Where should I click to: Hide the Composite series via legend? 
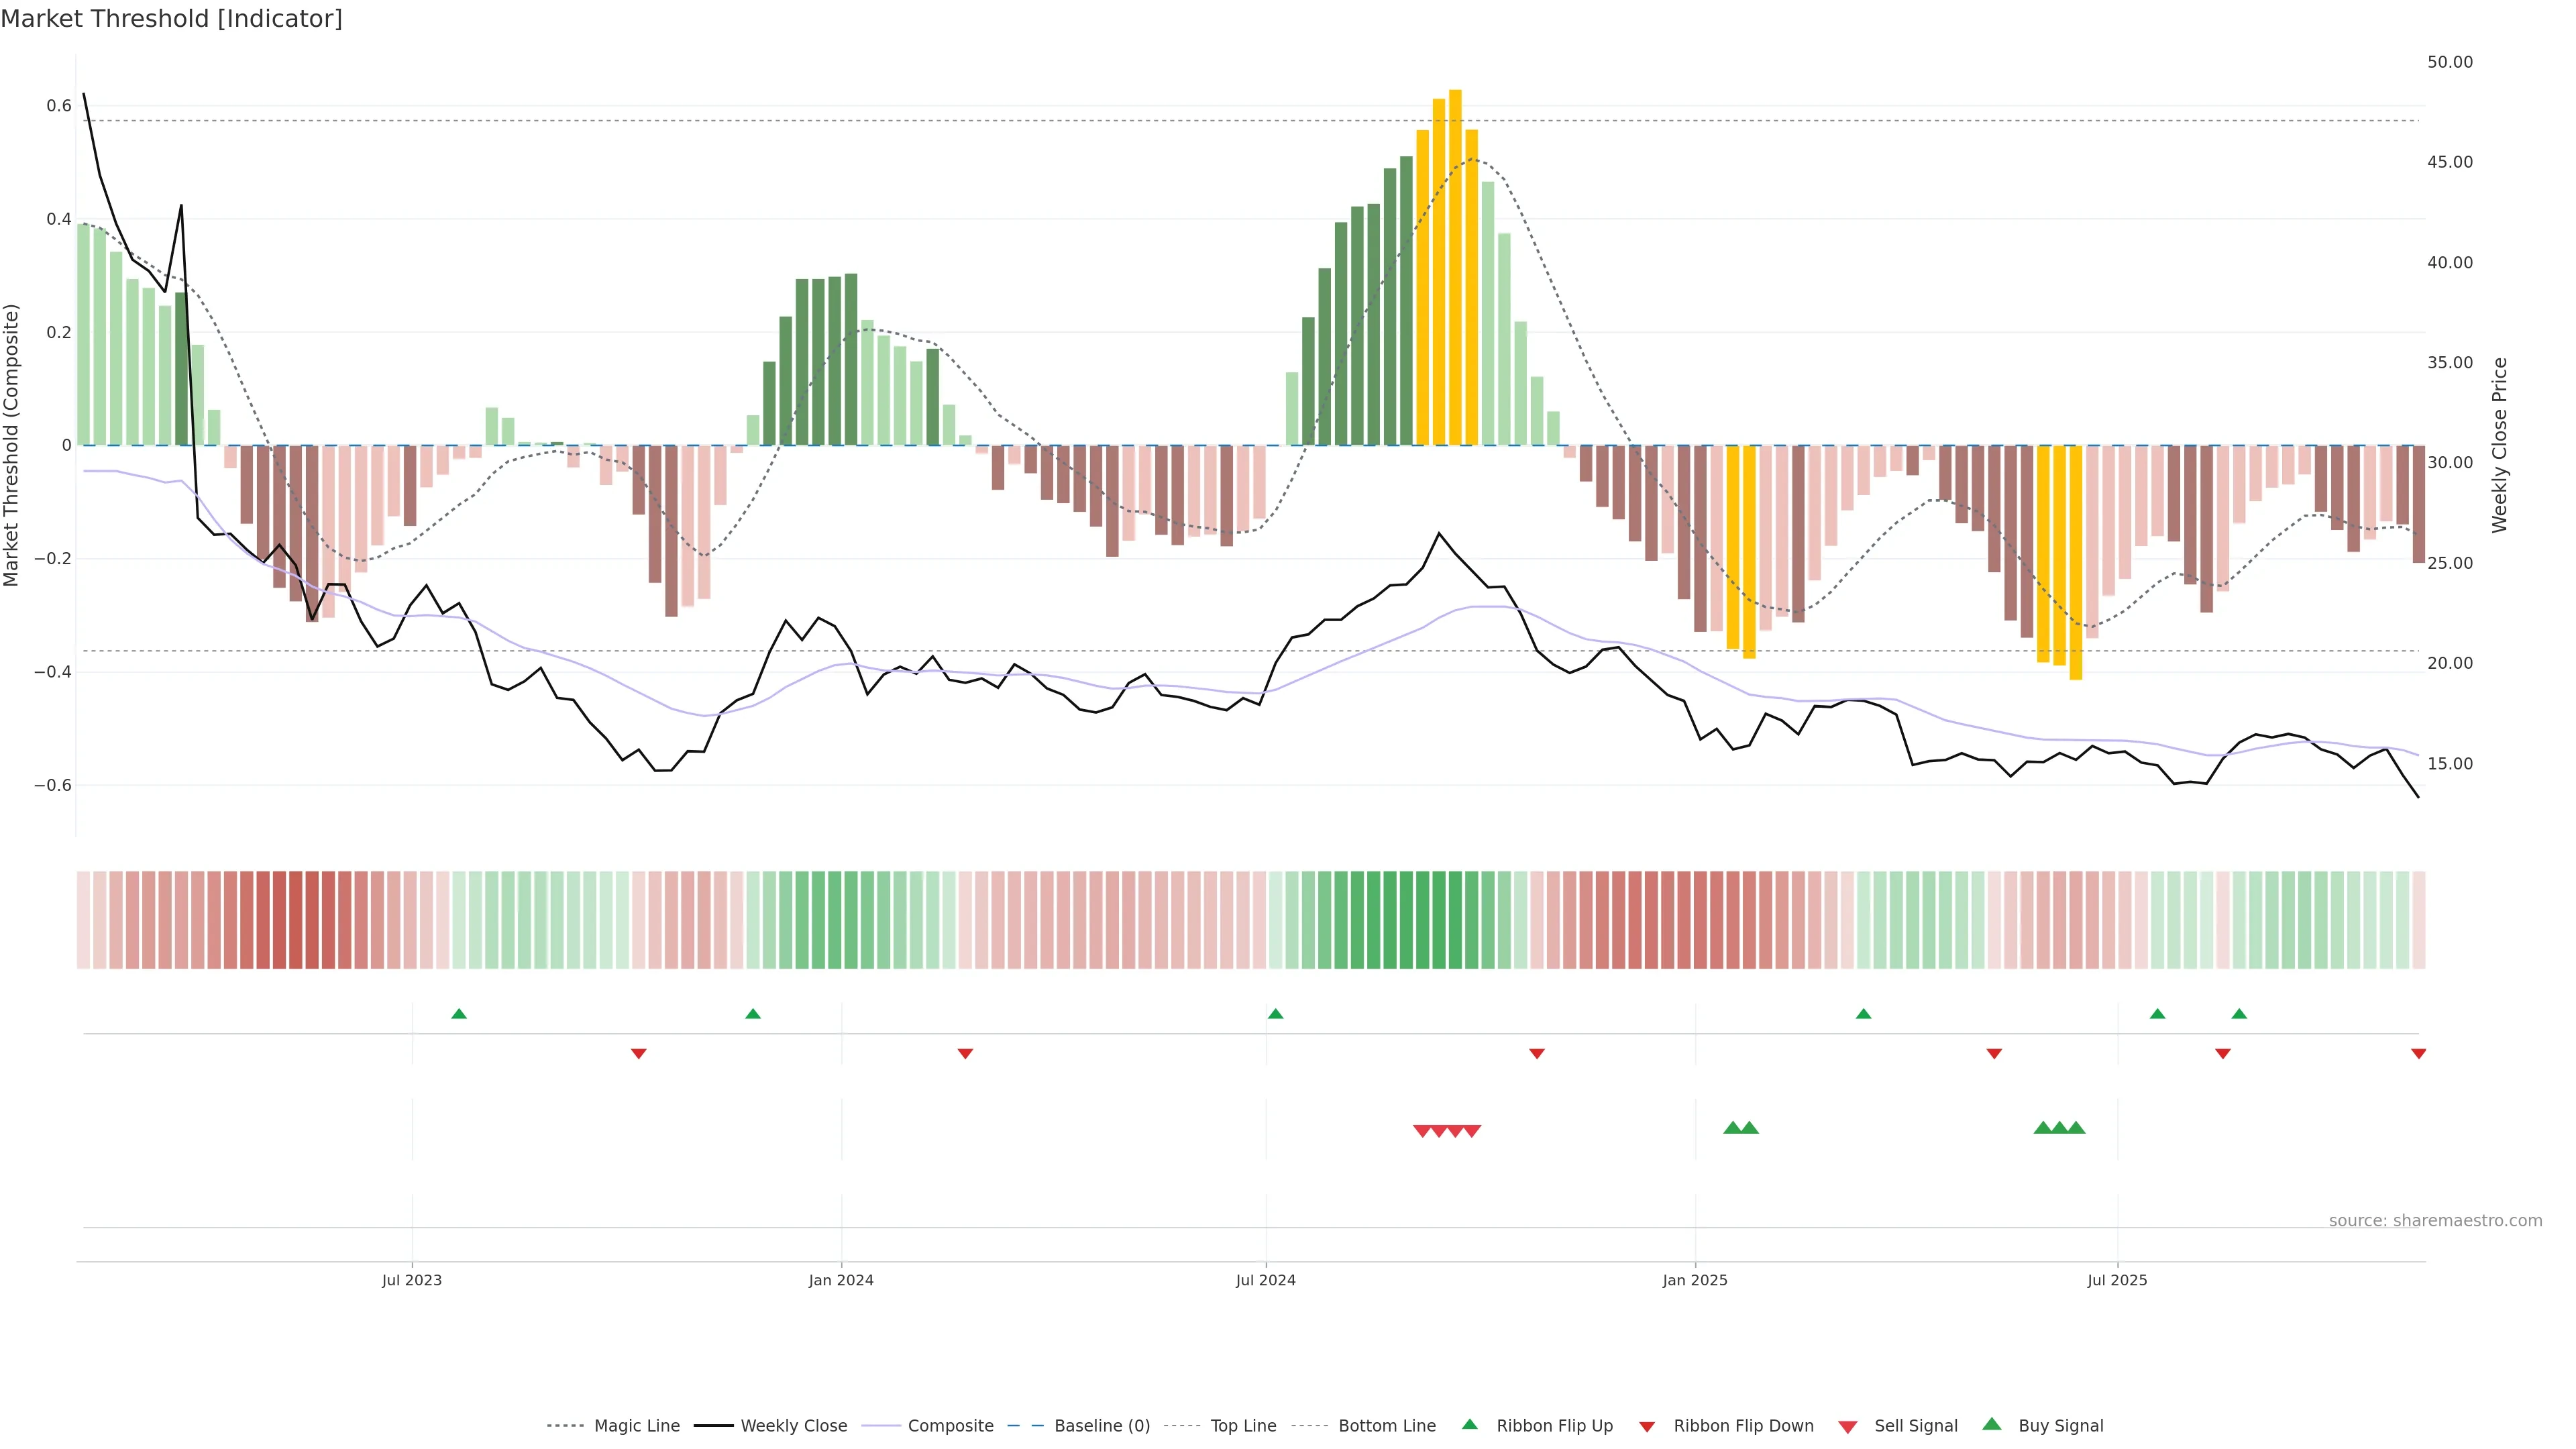point(950,1426)
